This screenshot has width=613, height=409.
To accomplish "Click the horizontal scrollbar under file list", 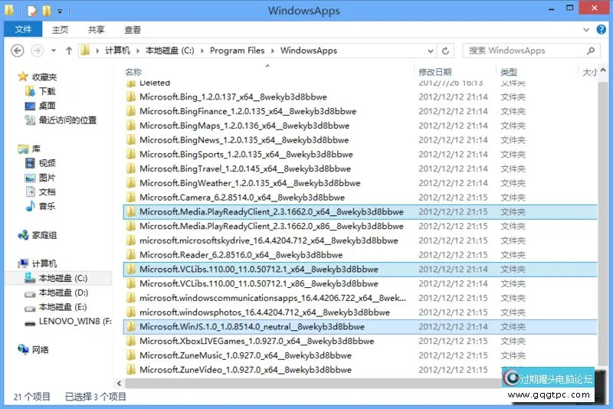I will coord(306,382).
